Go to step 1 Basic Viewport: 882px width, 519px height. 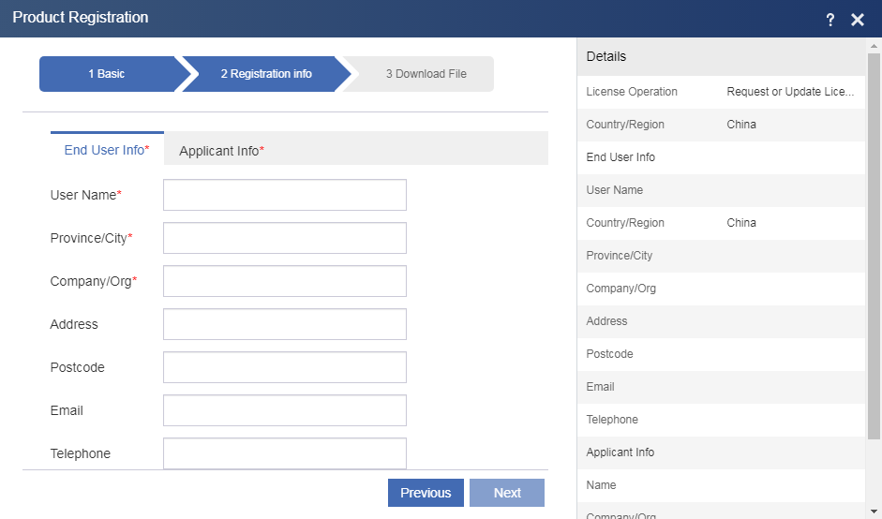coord(107,74)
